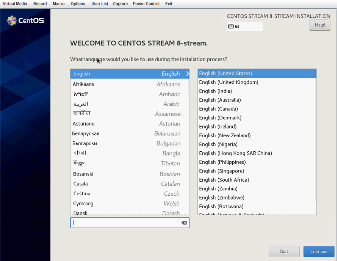Select Català in the language list
This screenshot has width=337, height=261.
tap(130, 184)
